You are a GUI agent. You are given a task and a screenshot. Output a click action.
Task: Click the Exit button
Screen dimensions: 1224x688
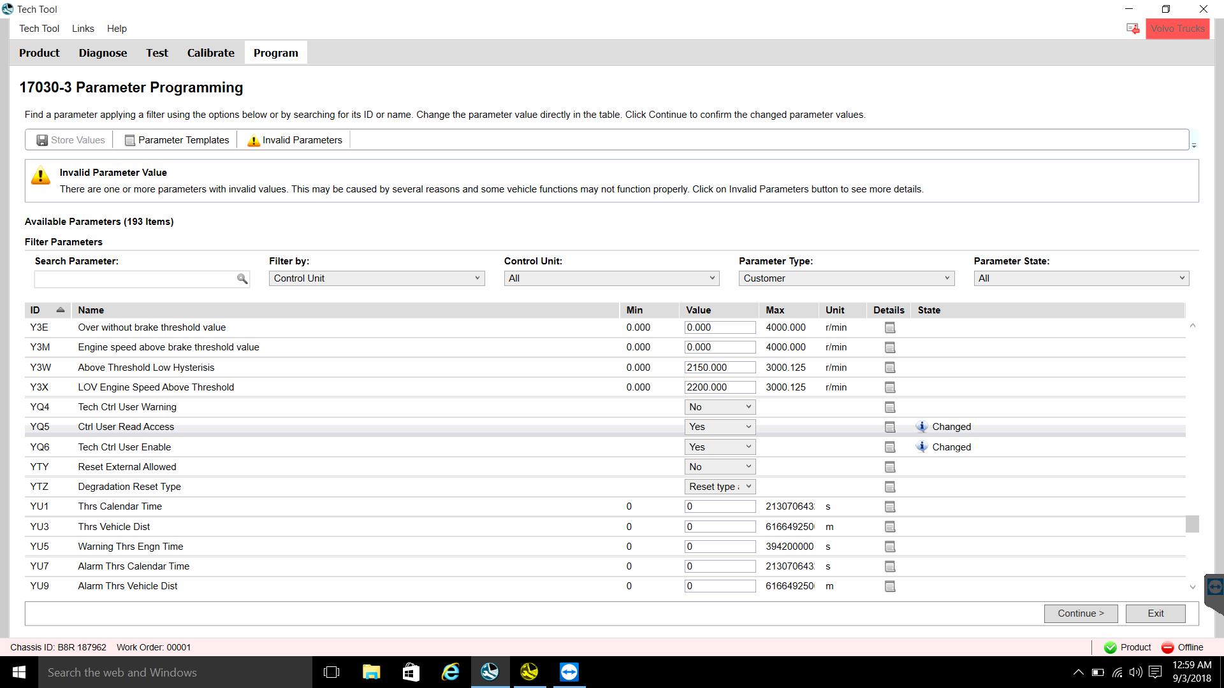tap(1155, 613)
